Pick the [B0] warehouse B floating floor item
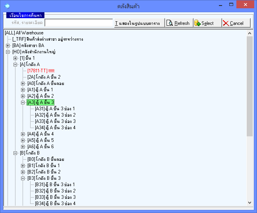257x213 pixels. coord(46,159)
